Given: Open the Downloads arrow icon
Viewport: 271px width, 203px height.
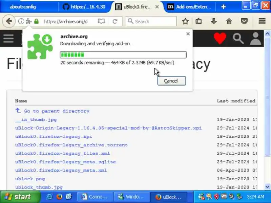Looking at the screenshot, I should (x=214, y=21).
